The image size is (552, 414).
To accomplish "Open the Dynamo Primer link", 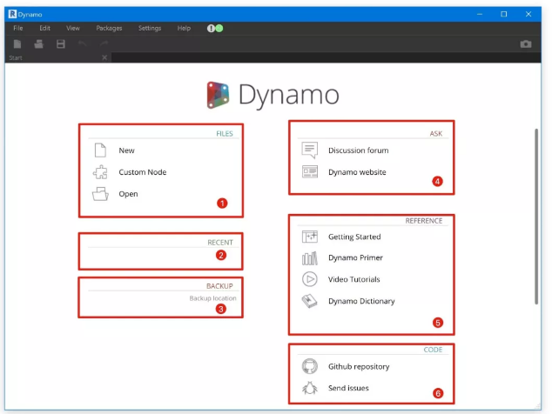I will (355, 257).
